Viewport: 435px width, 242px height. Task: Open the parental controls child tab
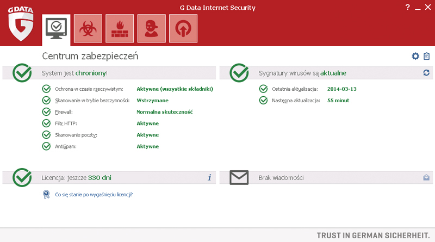click(152, 29)
